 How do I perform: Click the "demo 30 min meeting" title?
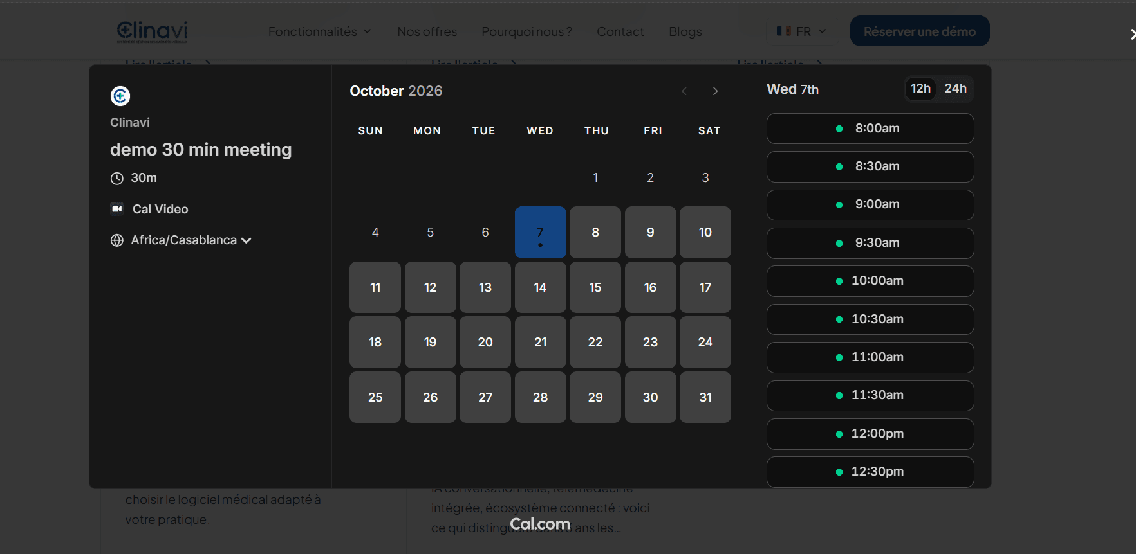click(201, 150)
